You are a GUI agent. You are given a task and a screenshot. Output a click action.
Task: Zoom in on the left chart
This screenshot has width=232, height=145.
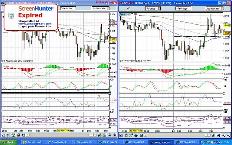(x=115, y=135)
